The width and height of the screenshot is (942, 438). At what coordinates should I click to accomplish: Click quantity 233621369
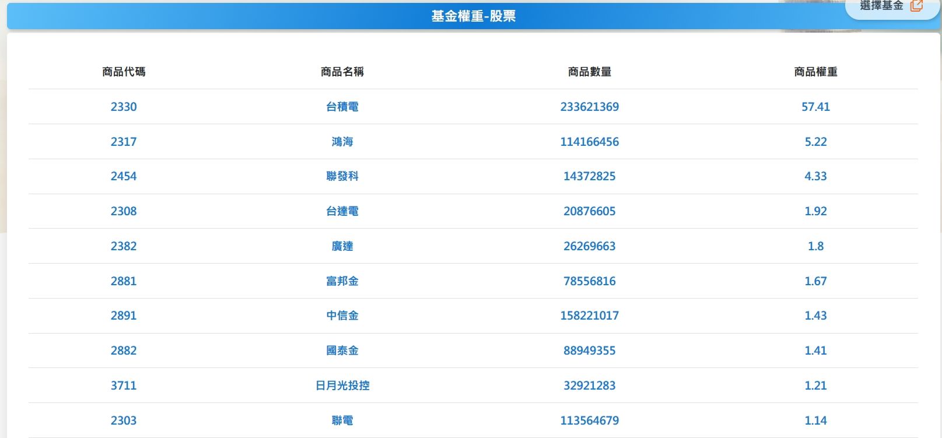pos(590,107)
